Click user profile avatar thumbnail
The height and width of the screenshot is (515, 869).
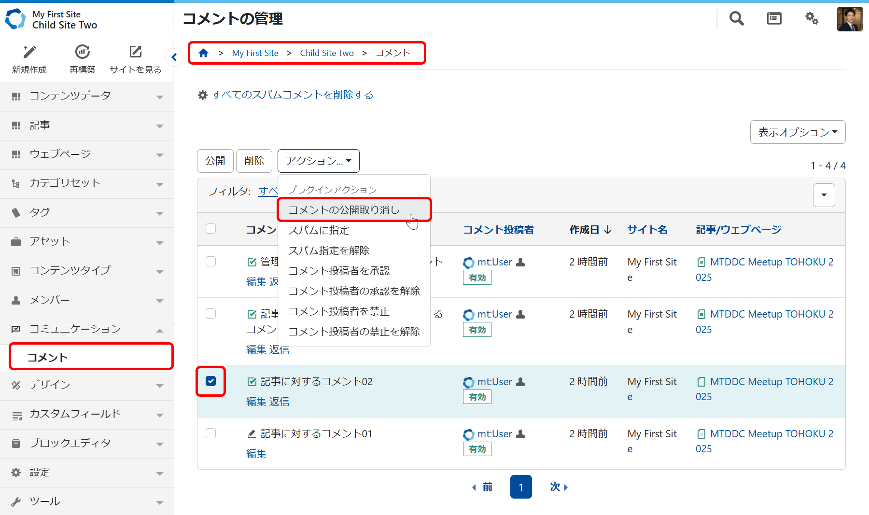click(850, 19)
